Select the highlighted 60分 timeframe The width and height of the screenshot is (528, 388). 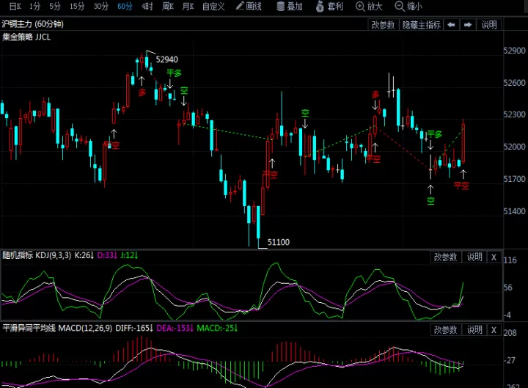(125, 6)
